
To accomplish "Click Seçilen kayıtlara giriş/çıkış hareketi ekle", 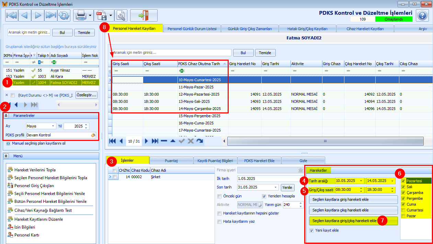I will pyautogui.click(x=353, y=221).
